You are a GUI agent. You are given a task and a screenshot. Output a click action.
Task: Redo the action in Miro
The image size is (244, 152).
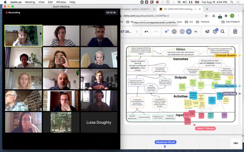click(156, 31)
